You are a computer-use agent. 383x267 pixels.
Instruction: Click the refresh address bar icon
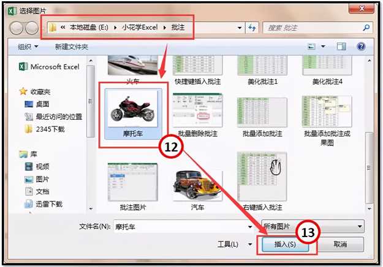pos(252,28)
